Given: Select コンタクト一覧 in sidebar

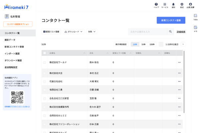Looking at the screenshot, I should click(x=18, y=33).
